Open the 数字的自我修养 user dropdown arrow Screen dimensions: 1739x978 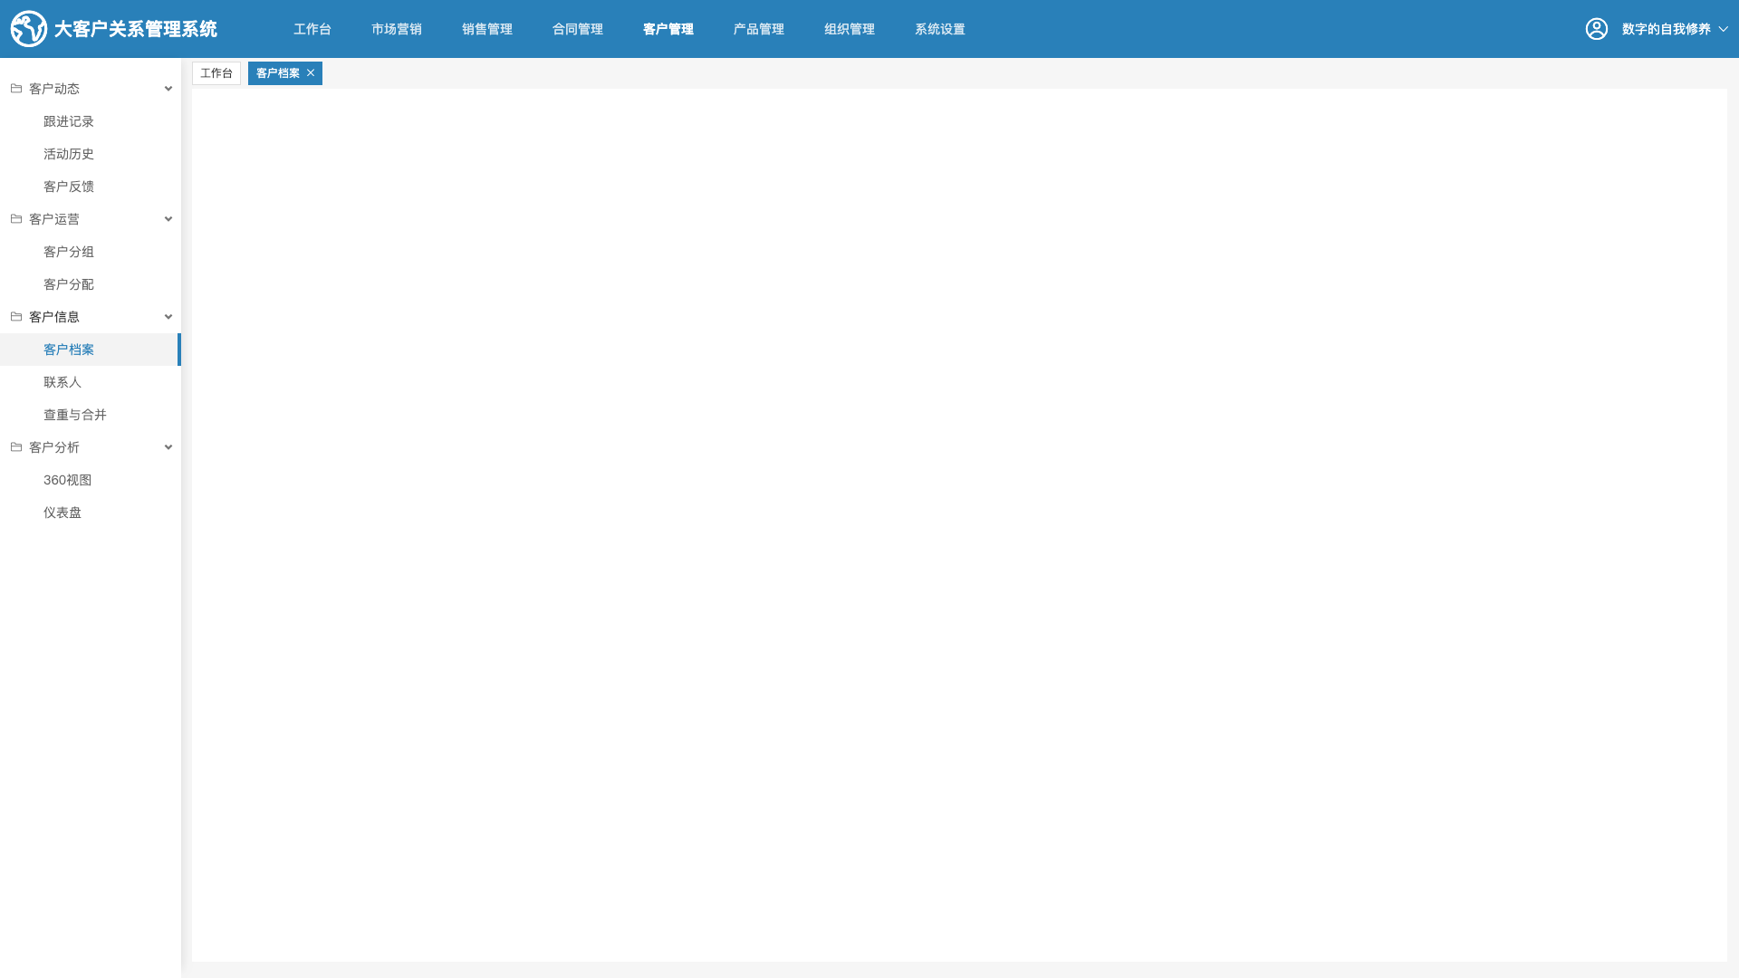(x=1723, y=29)
